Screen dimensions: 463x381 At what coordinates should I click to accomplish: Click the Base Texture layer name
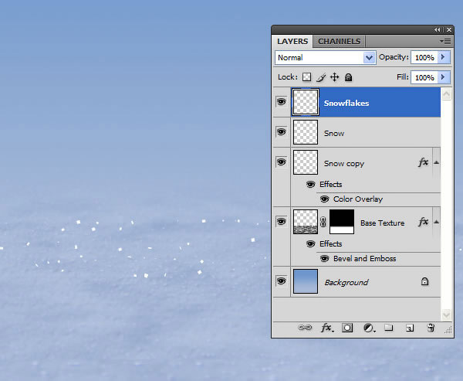pyautogui.click(x=383, y=223)
